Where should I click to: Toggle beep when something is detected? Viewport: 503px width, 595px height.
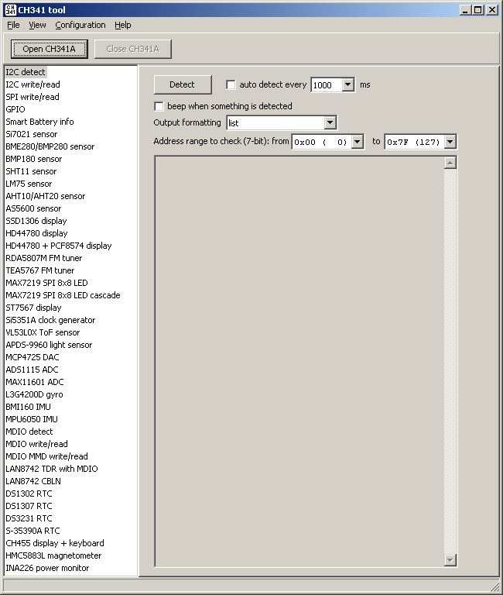click(159, 106)
